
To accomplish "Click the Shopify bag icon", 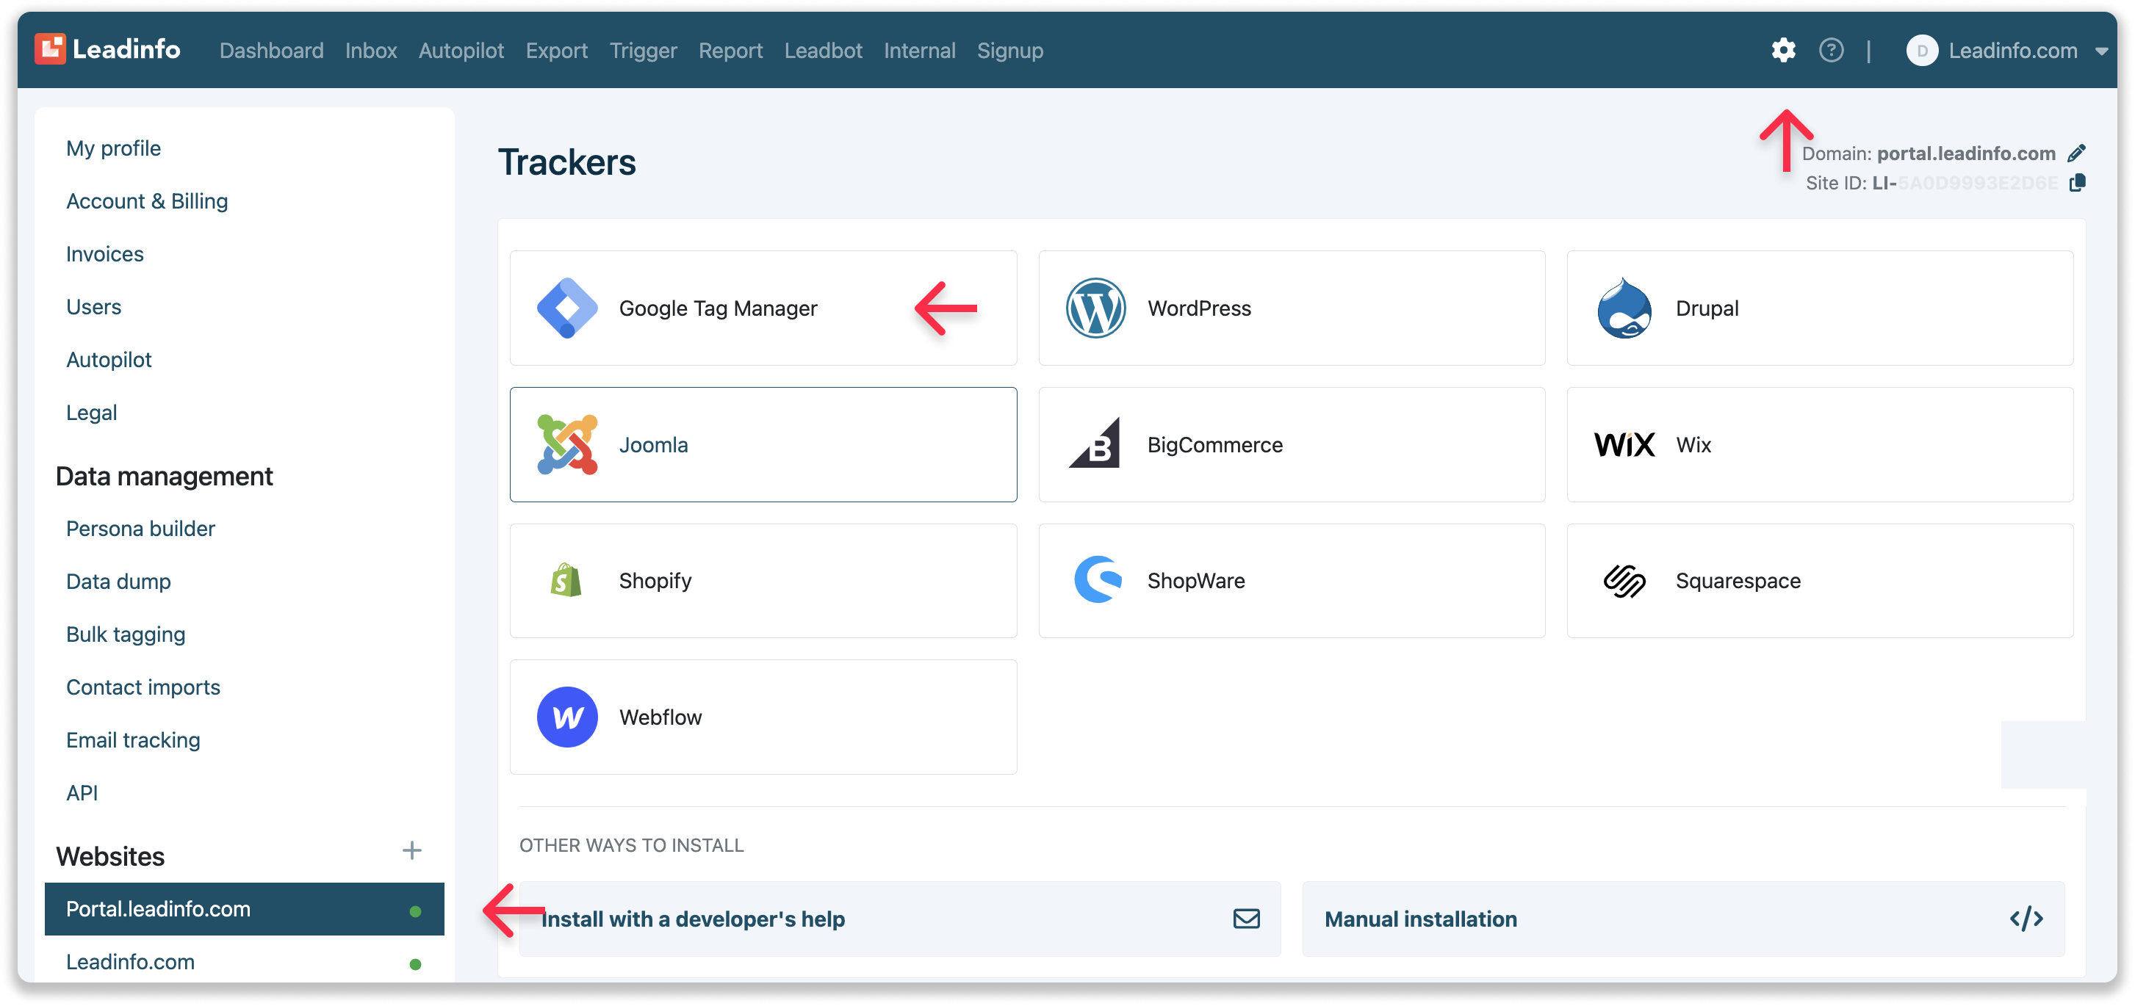I will click(x=566, y=580).
